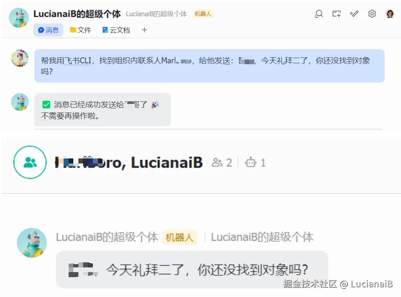Click the bot avatar beside success reply
Image resolution: width=401 pixels, height=297 pixels.
click(20, 102)
